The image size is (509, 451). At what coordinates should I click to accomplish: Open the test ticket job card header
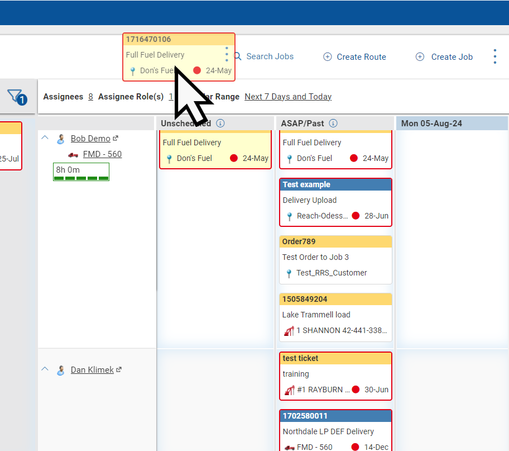335,358
